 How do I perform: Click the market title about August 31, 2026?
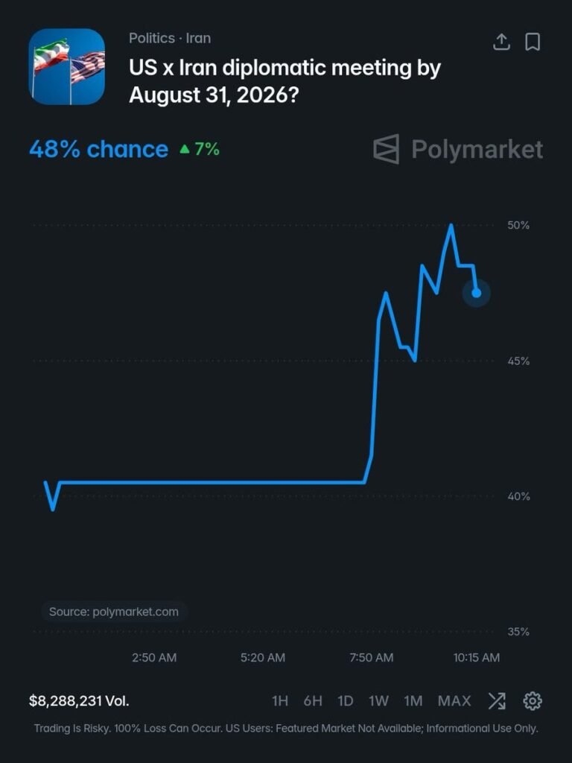tap(285, 81)
